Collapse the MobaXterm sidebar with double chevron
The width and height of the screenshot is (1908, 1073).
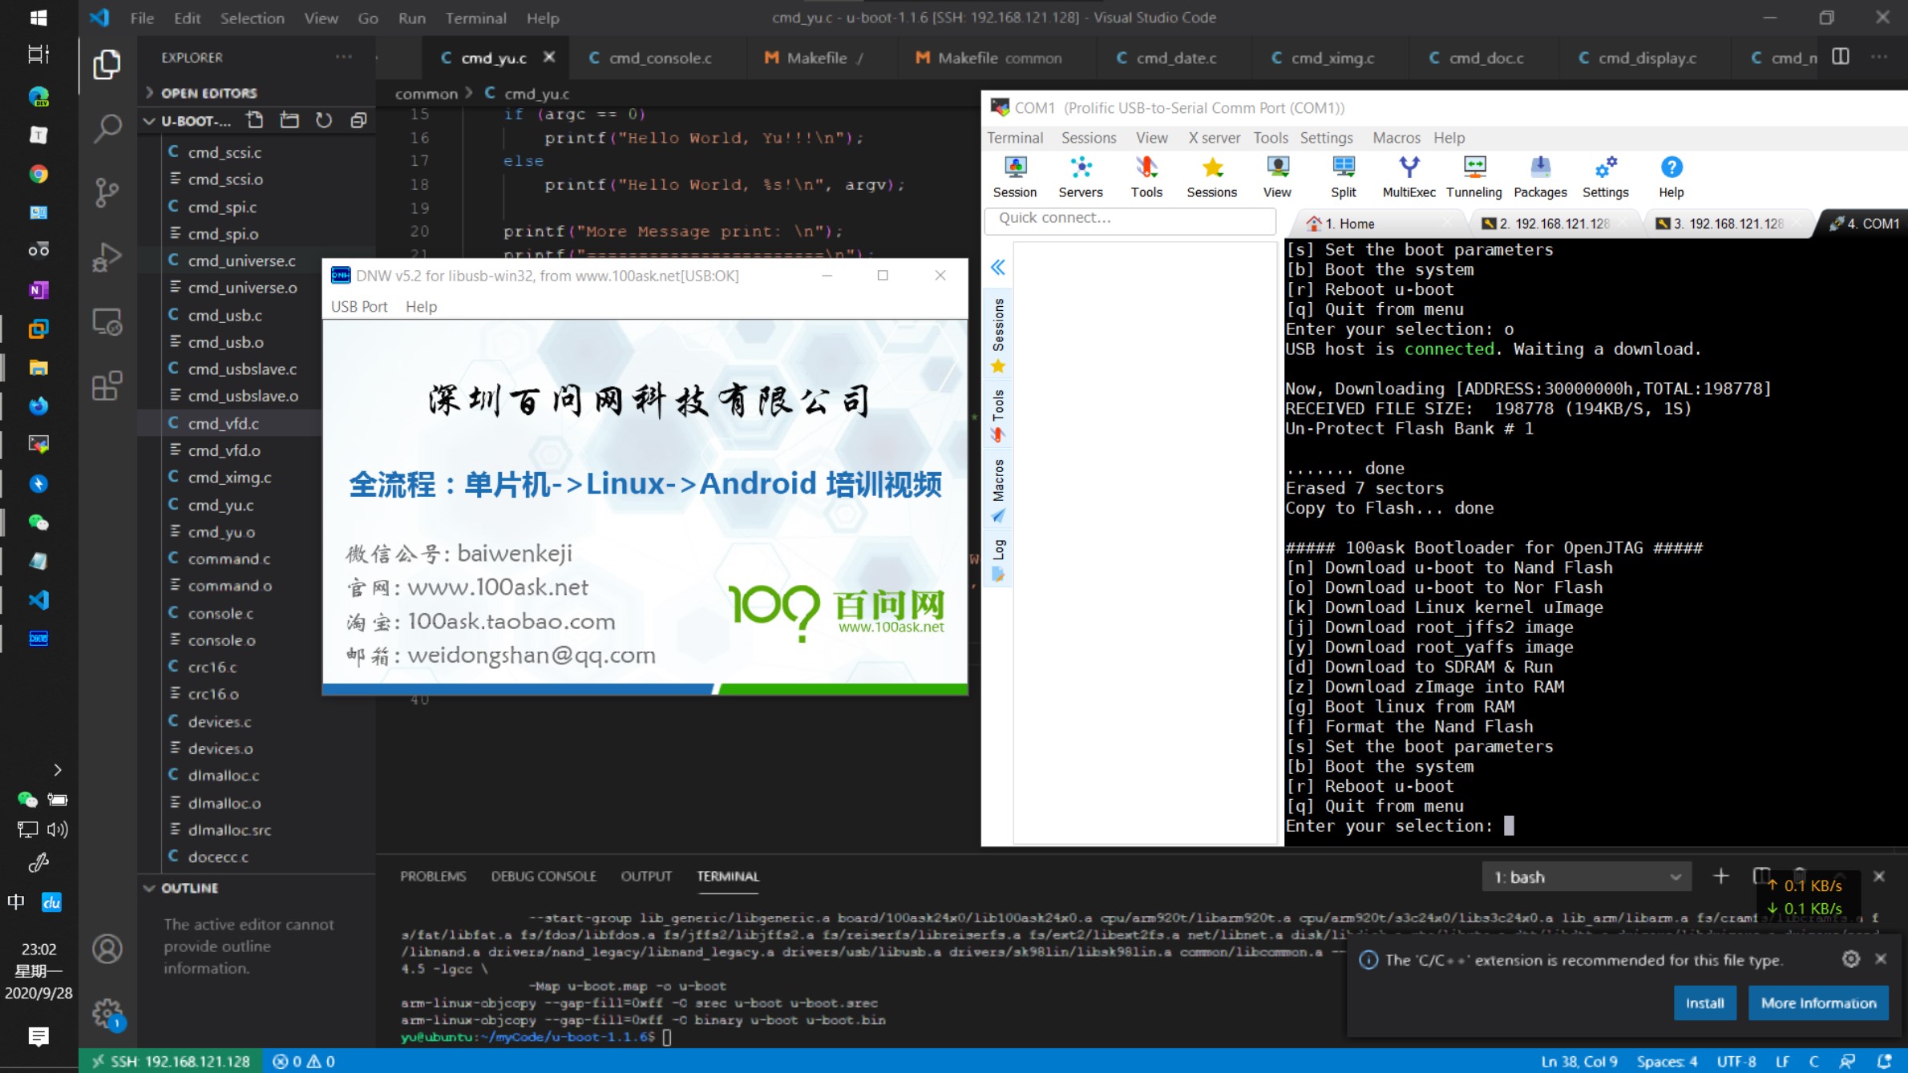pyautogui.click(x=998, y=267)
